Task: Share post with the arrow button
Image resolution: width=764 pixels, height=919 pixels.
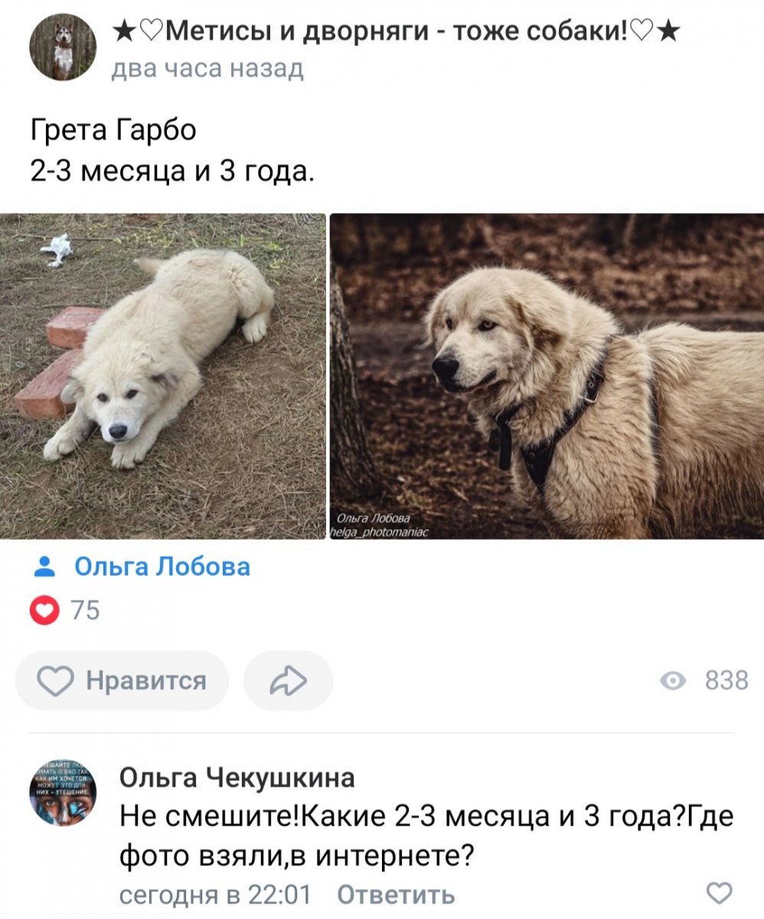Action: pyautogui.click(x=288, y=680)
